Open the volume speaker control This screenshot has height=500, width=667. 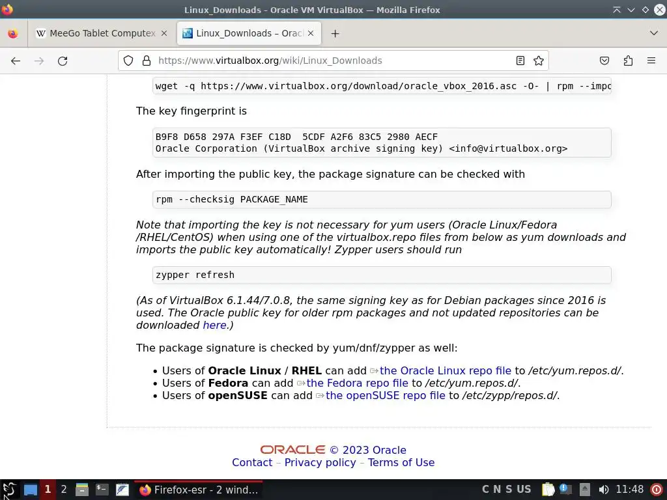[603, 490]
